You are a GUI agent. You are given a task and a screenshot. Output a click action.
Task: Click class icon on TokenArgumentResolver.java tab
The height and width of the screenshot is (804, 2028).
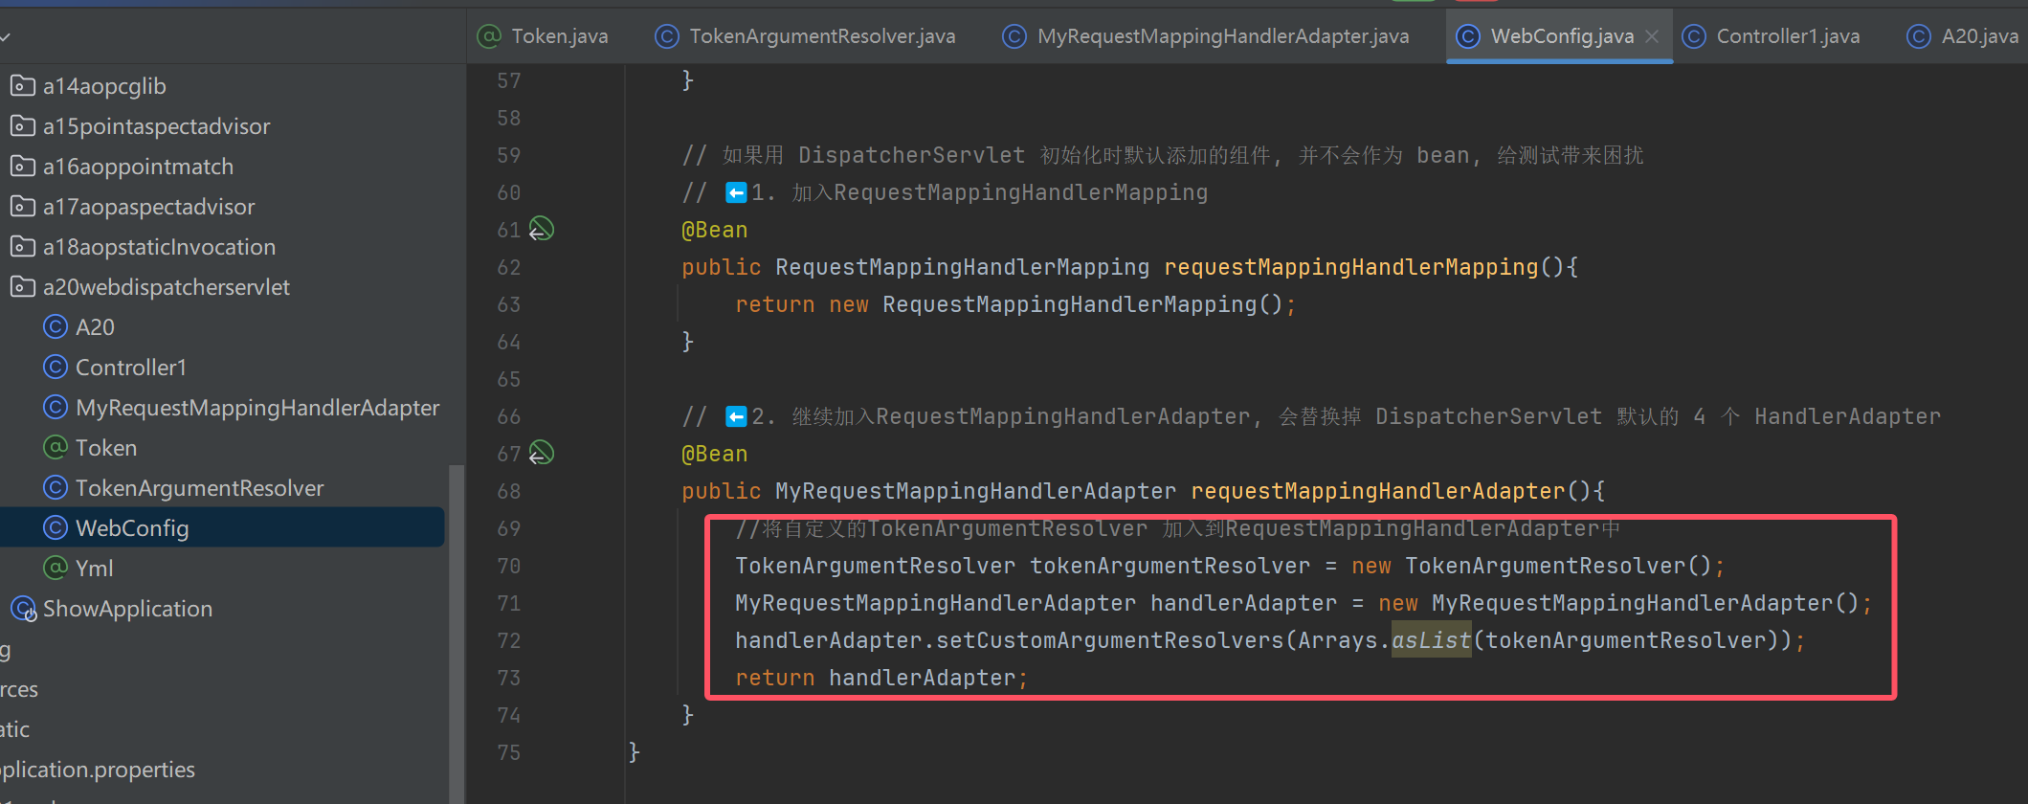[x=667, y=36]
